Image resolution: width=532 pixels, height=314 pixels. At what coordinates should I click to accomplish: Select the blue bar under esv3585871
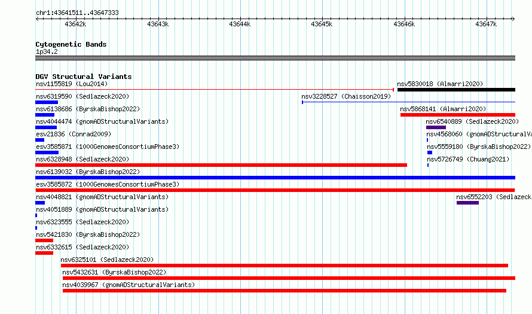tap(47, 153)
